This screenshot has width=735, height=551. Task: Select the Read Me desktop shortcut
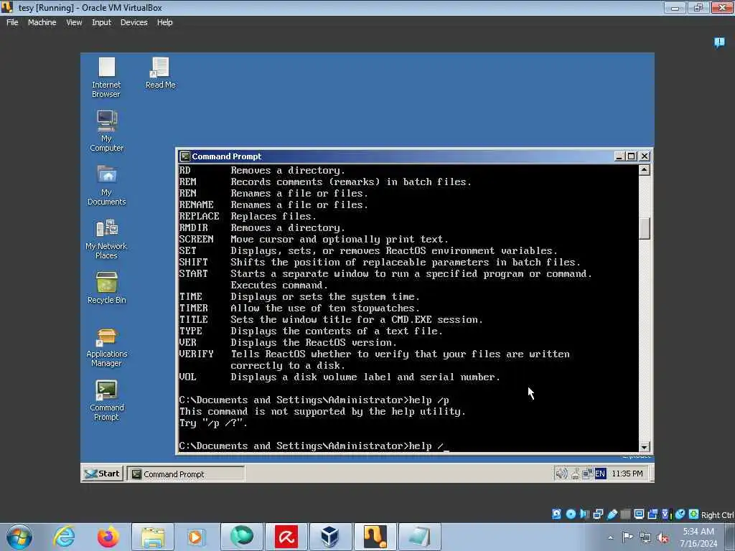pyautogui.click(x=160, y=73)
